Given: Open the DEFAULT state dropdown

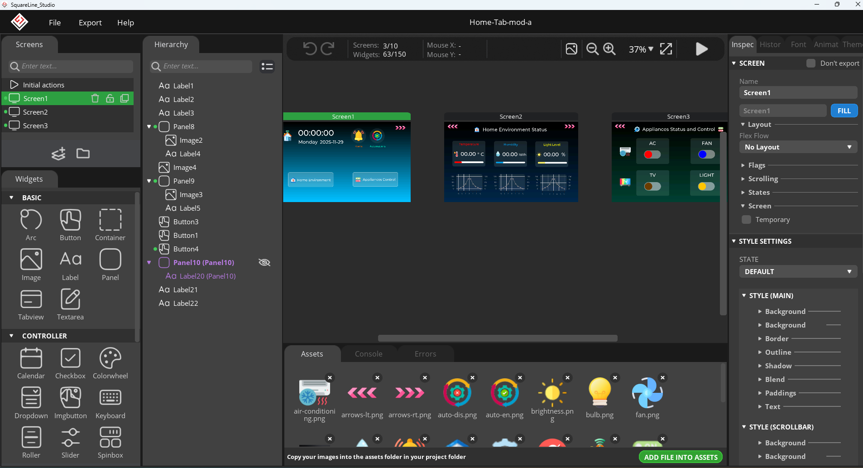Looking at the screenshot, I should pos(798,272).
